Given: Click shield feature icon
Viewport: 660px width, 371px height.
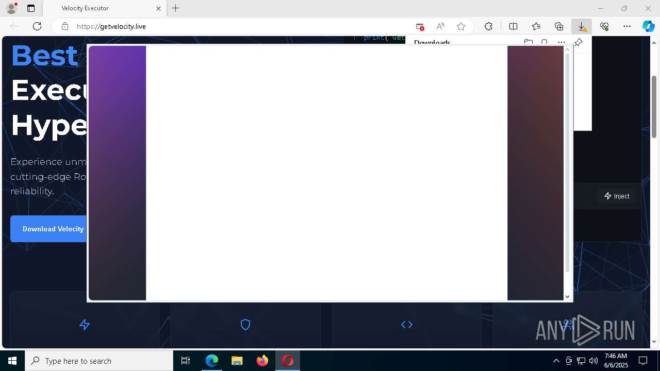Looking at the screenshot, I should point(245,325).
